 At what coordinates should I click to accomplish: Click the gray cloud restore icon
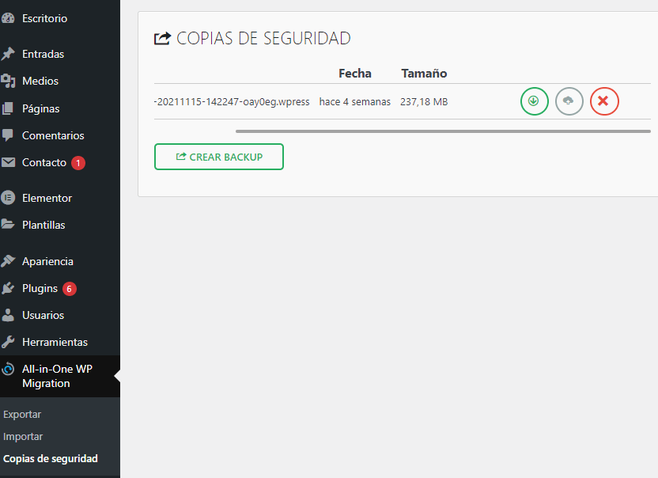tap(569, 101)
